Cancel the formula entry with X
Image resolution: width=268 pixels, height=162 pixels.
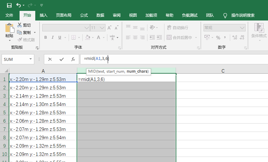point(50,59)
